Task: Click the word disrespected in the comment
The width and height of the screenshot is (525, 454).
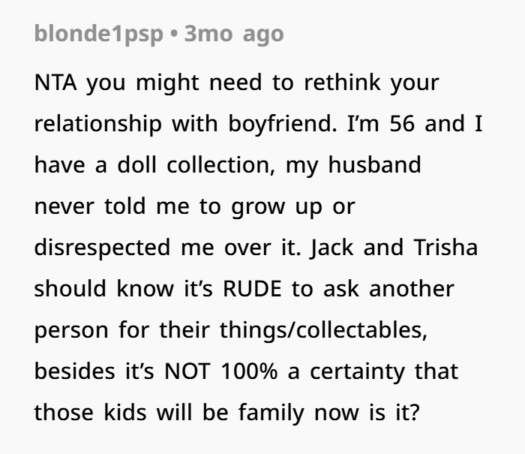Action: tap(102, 248)
